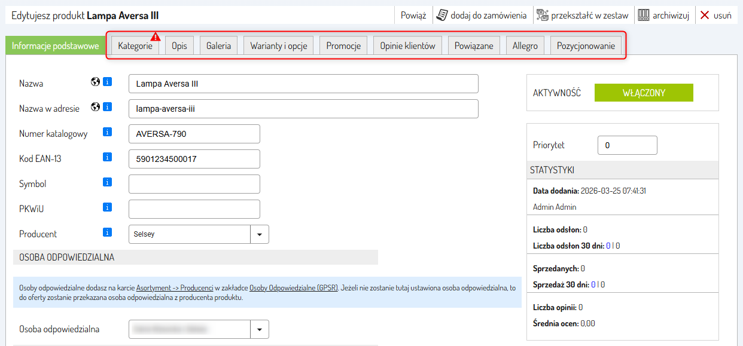
Task: Click the globe icon next to Nazwa
Action: click(95, 82)
